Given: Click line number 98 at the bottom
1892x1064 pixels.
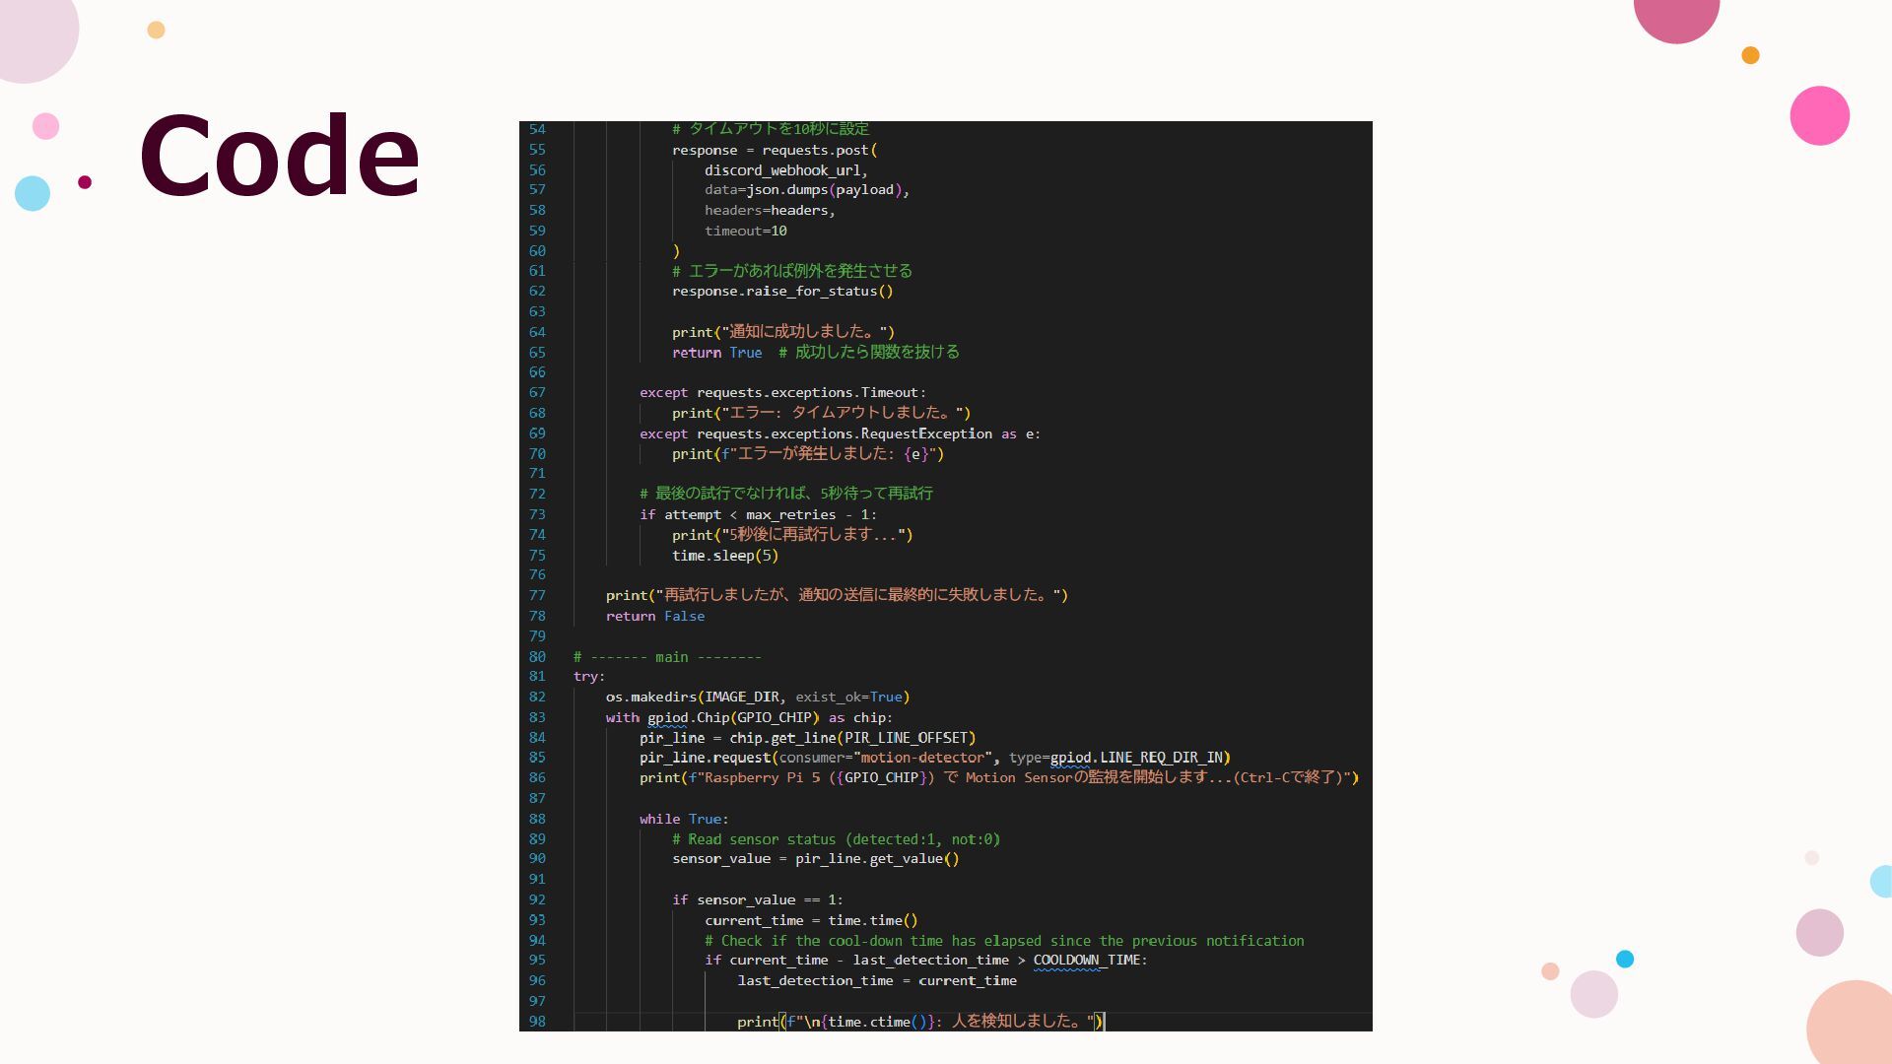Looking at the screenshot, I should 537,1022.
